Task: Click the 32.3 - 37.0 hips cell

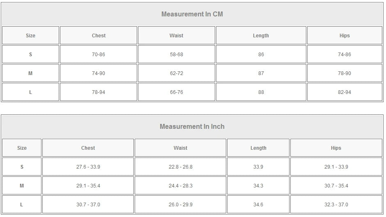Action: [x=336, y=205]
